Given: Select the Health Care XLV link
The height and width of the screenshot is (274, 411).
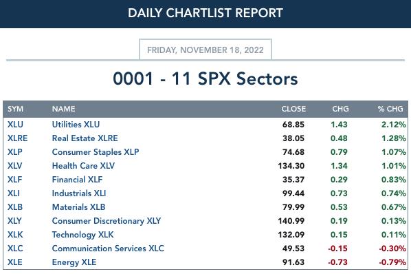Looking at the screenshot, I should 83,166.
